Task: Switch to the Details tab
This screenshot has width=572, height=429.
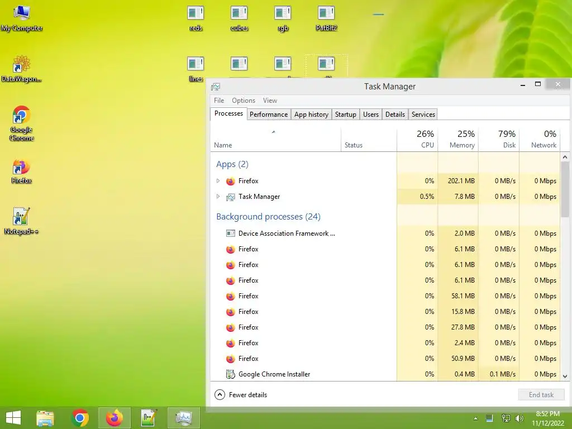Action: [x=395, y=115]
